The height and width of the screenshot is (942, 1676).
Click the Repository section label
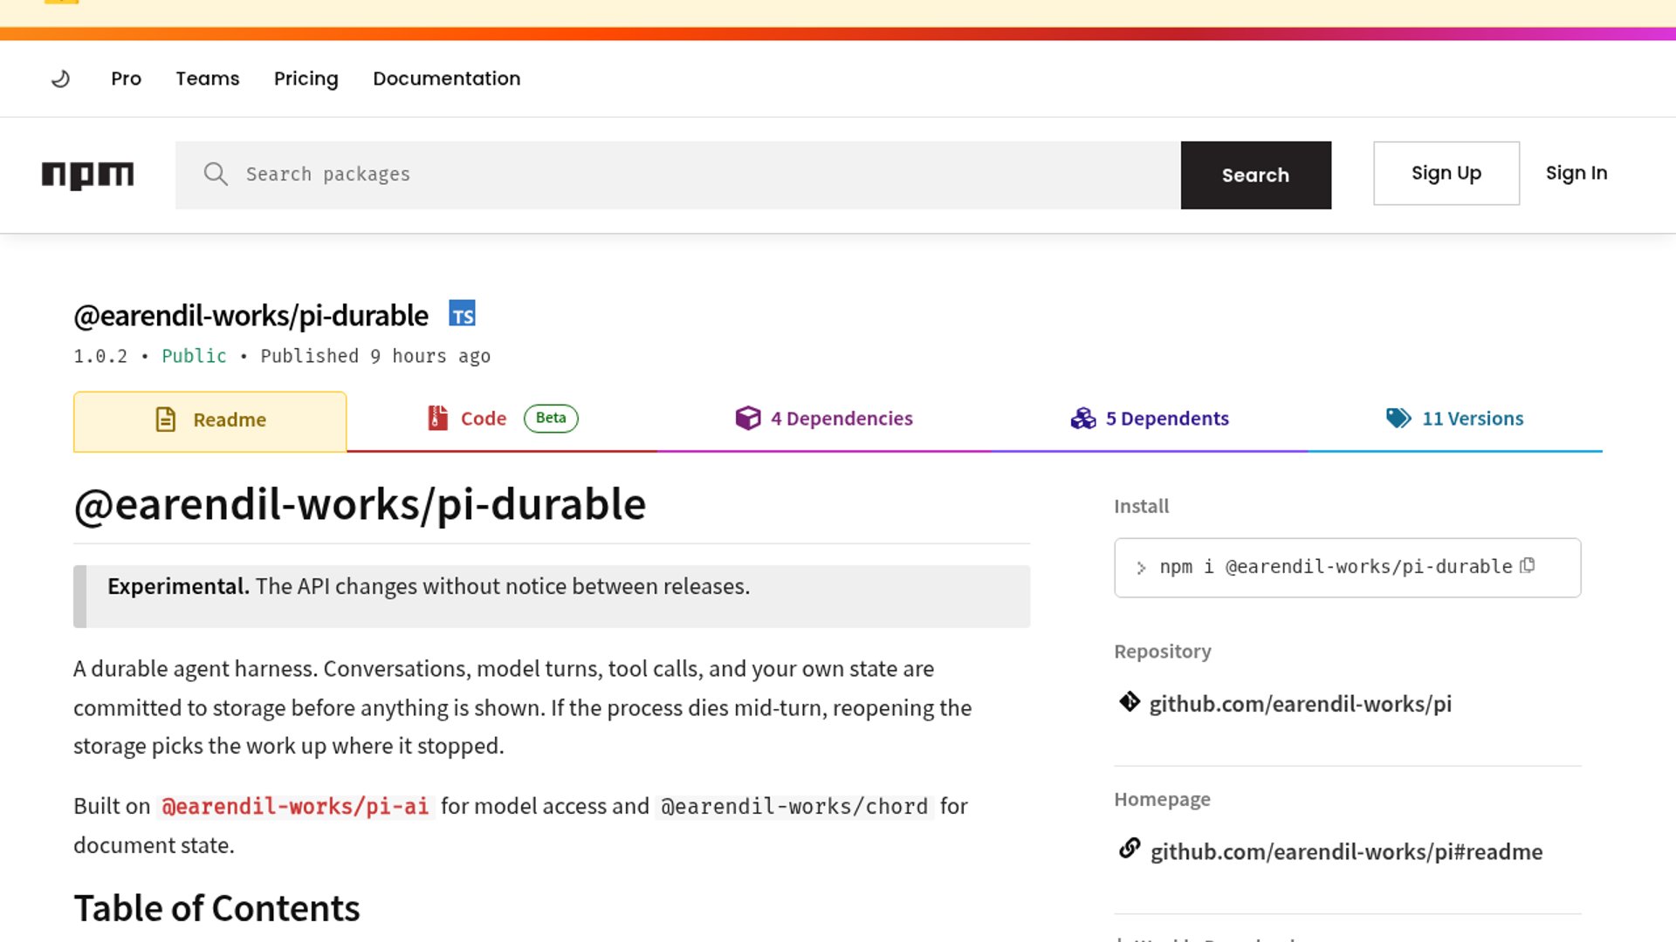click(1163, 652)
